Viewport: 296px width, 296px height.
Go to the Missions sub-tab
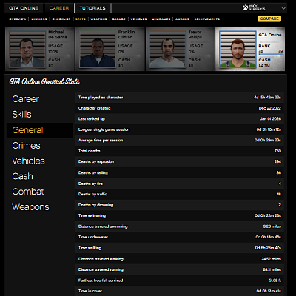39,19
